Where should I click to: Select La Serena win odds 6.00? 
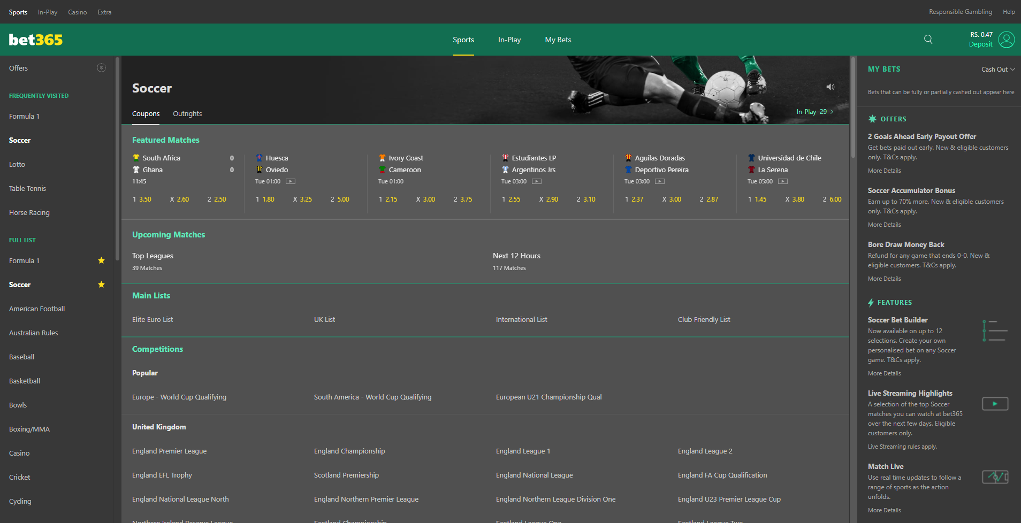[x=832, y=199]
